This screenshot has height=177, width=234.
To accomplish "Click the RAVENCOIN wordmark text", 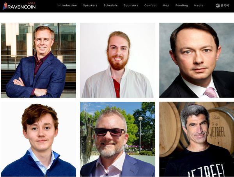I will click(x=21, y=7).
